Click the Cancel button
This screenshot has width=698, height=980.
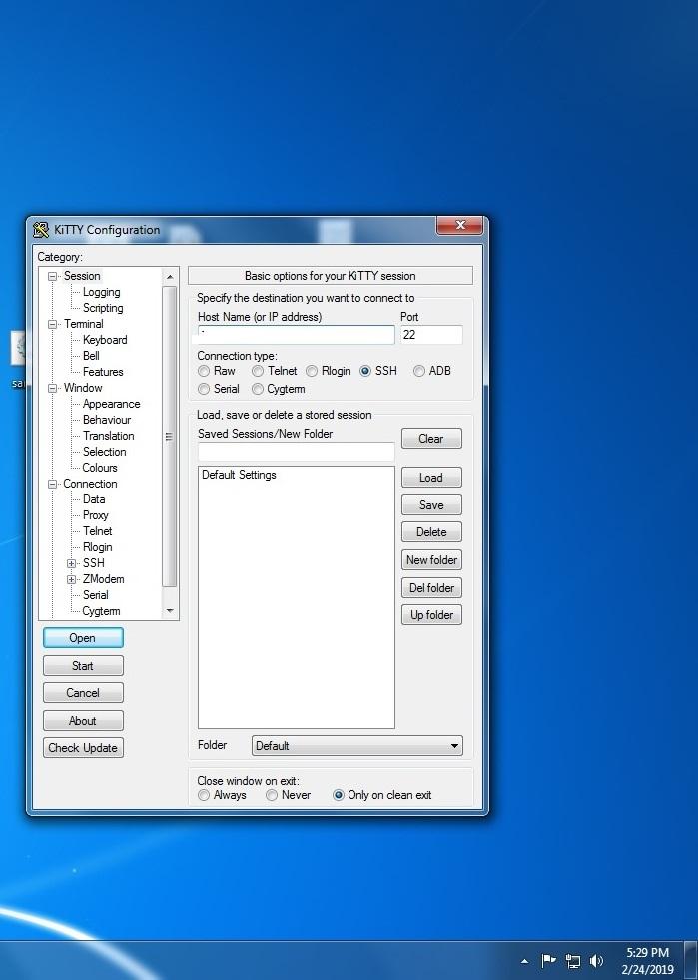[x=83, y=693]
